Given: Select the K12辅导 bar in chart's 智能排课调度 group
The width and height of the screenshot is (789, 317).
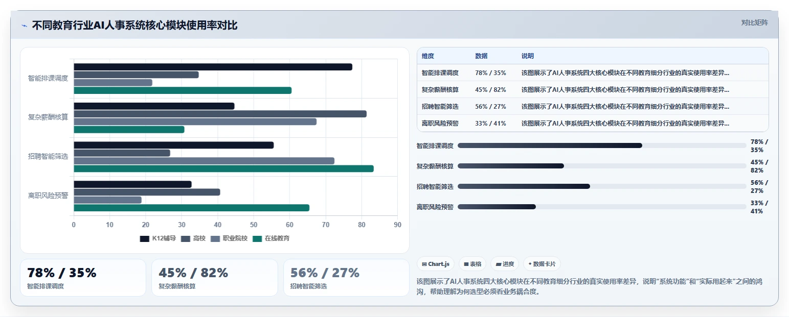Looking at the screenshot, I should pos(213,67).
